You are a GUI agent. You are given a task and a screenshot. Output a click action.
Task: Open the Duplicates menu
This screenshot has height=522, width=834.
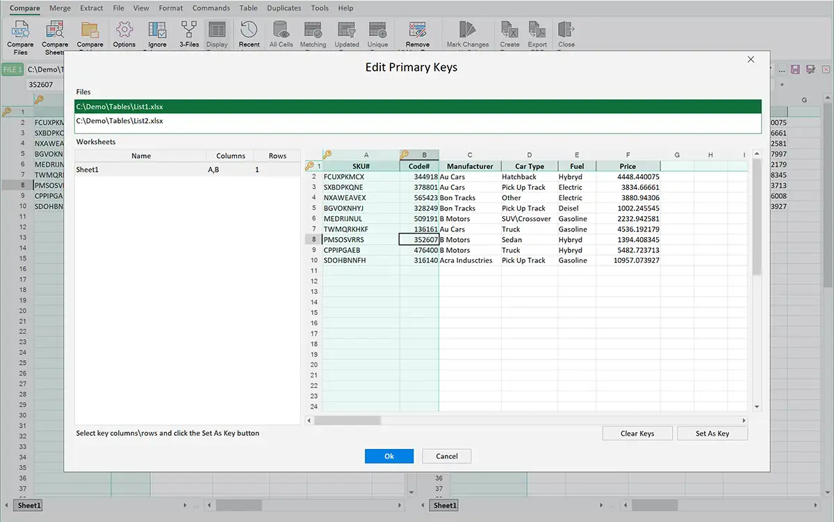284,8
